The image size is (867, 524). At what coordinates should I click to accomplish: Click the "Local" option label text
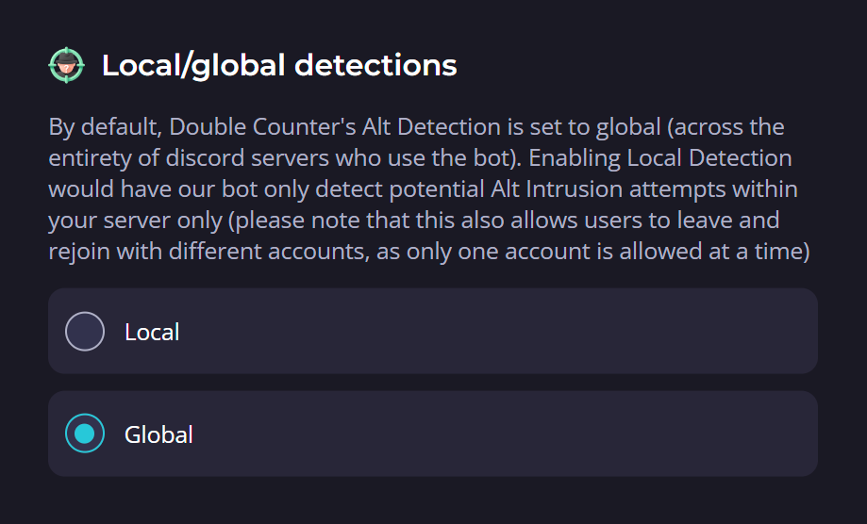(x=152, y=332)
